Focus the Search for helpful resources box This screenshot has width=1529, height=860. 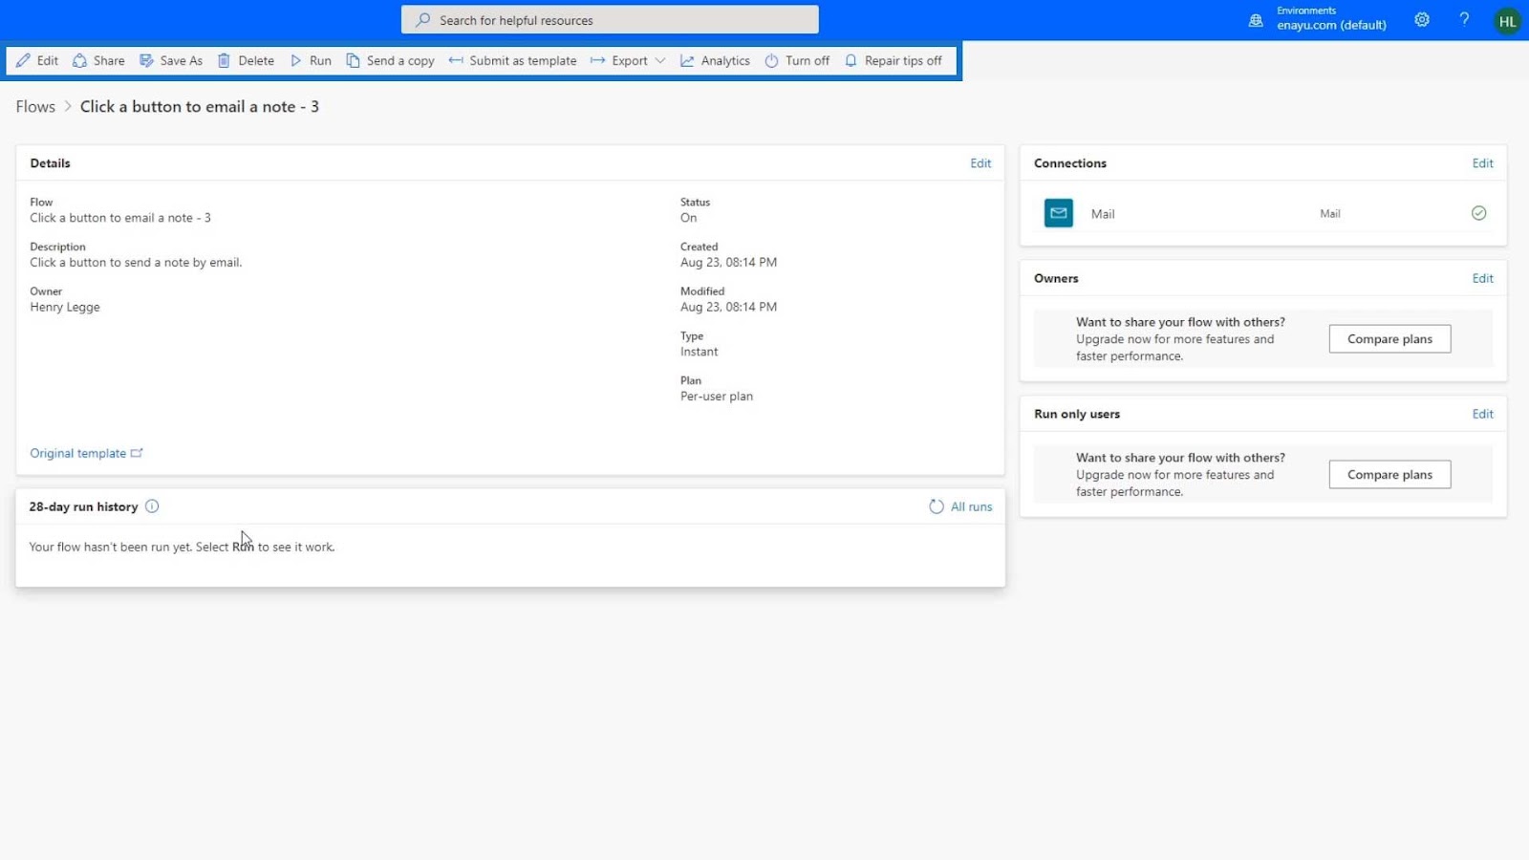pos(610,19)
